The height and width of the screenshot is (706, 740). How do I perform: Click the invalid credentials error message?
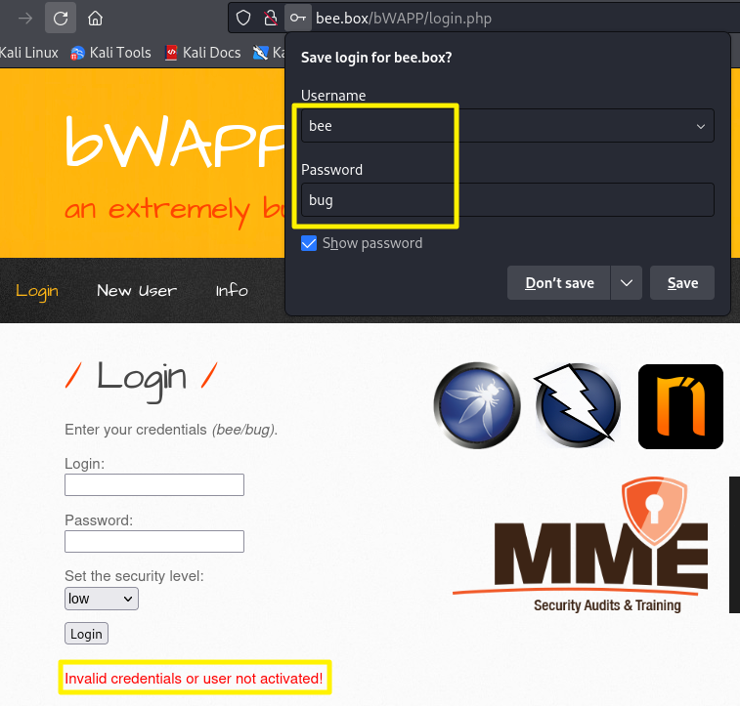coord(194,679)
